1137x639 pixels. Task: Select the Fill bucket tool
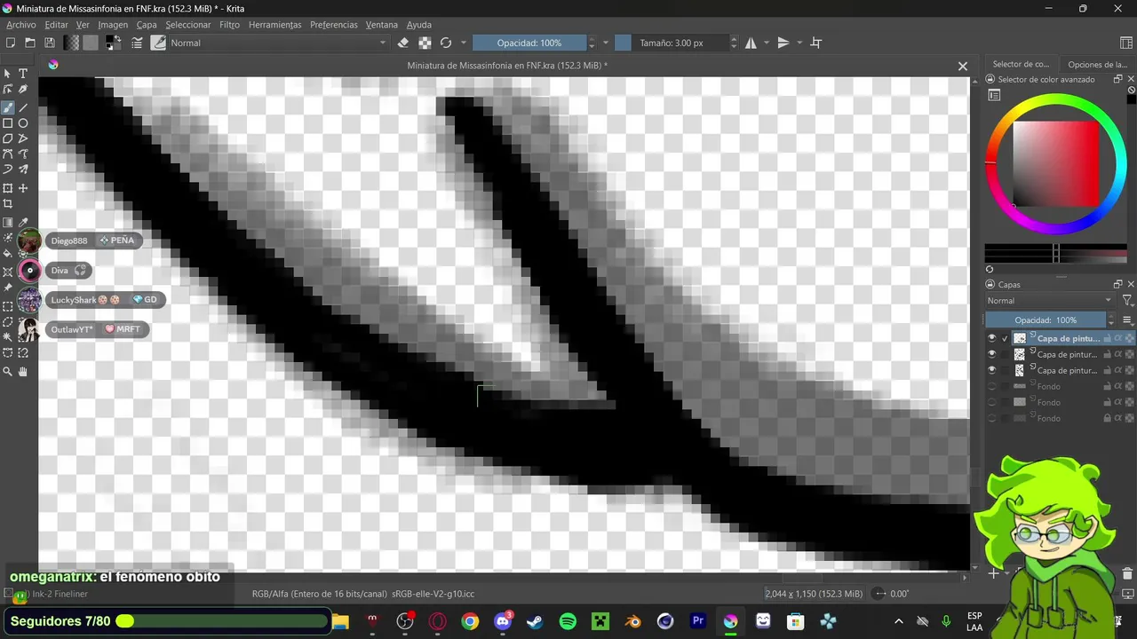pos(8,254)
